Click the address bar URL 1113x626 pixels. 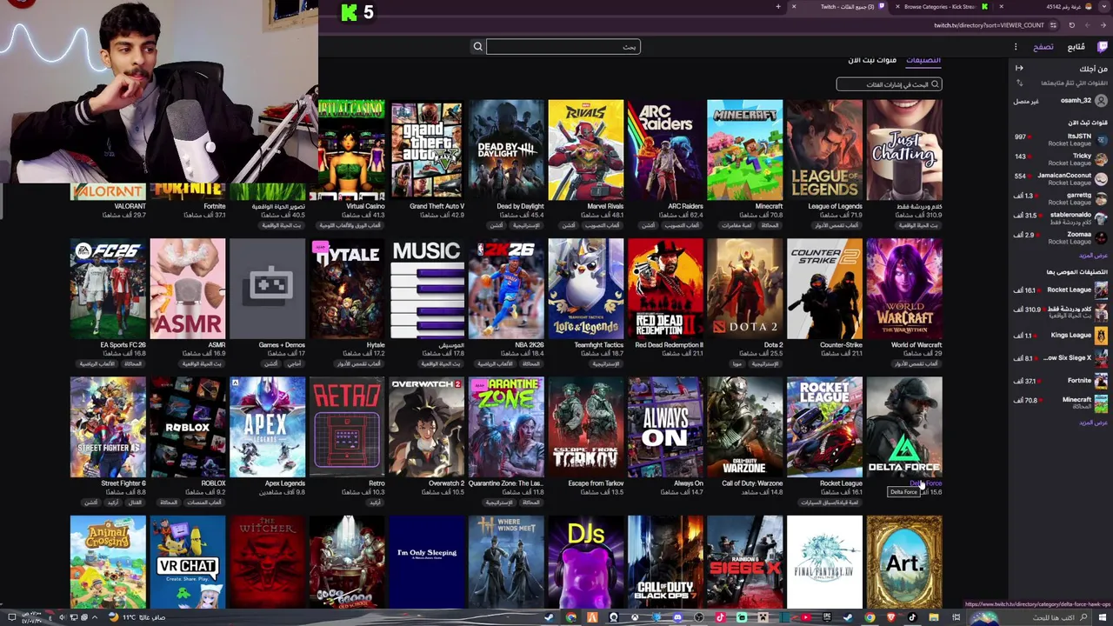pos(990,25)
